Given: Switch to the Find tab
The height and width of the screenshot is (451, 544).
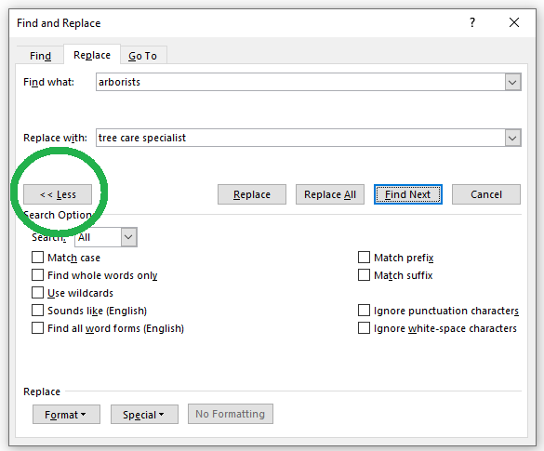Looking at the screenshot, I should (x=40, y=56).
